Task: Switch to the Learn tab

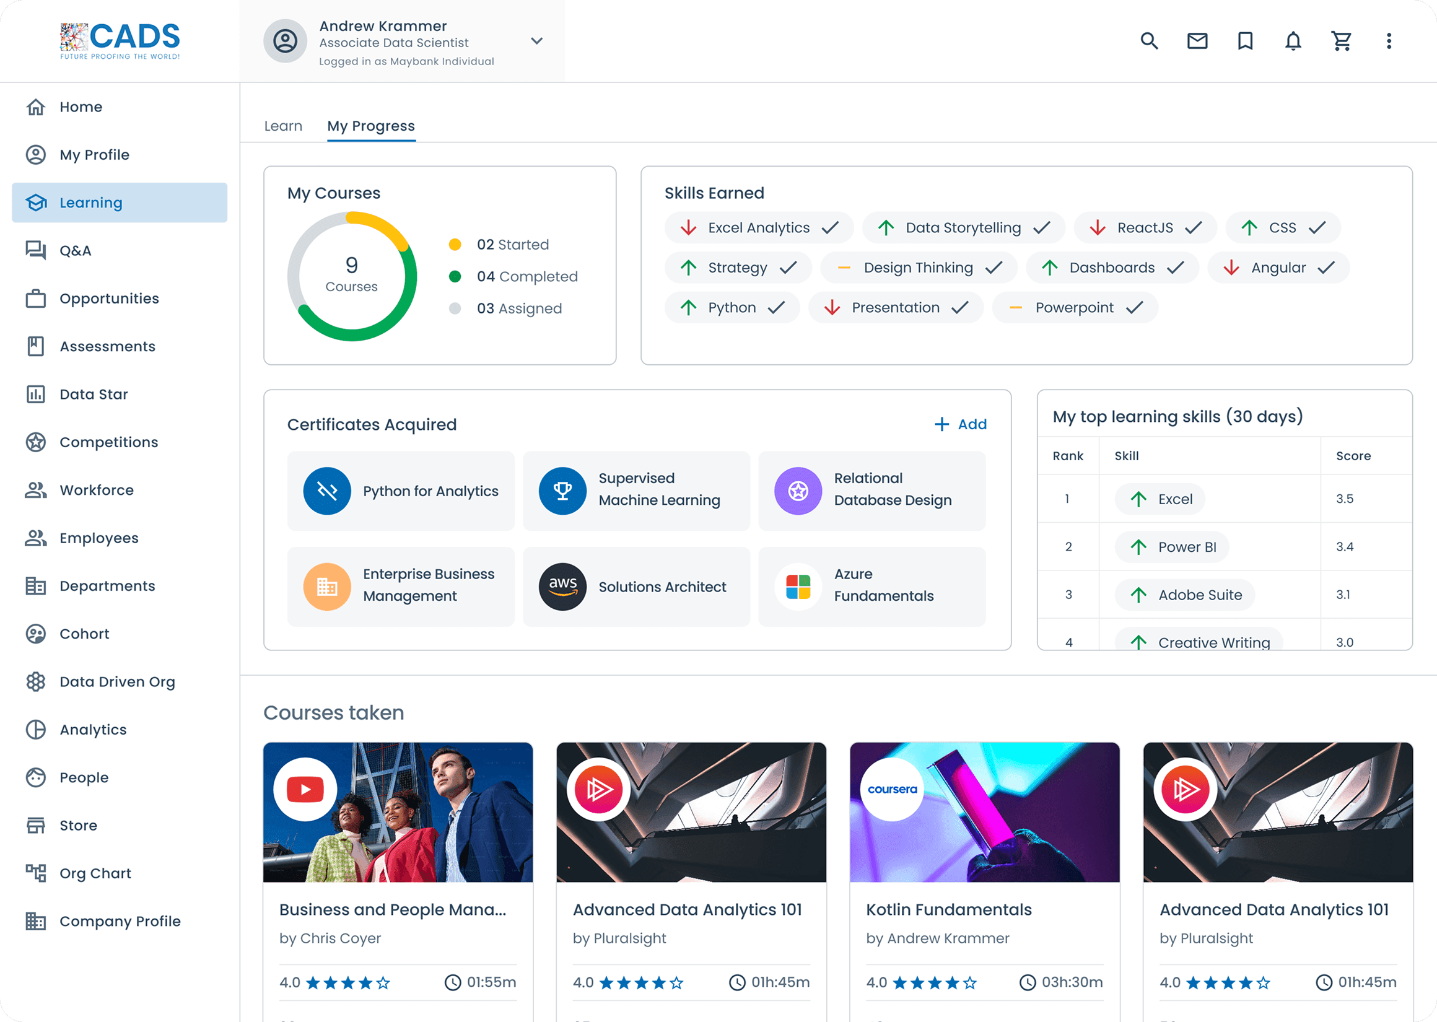Action: point(283,126)
